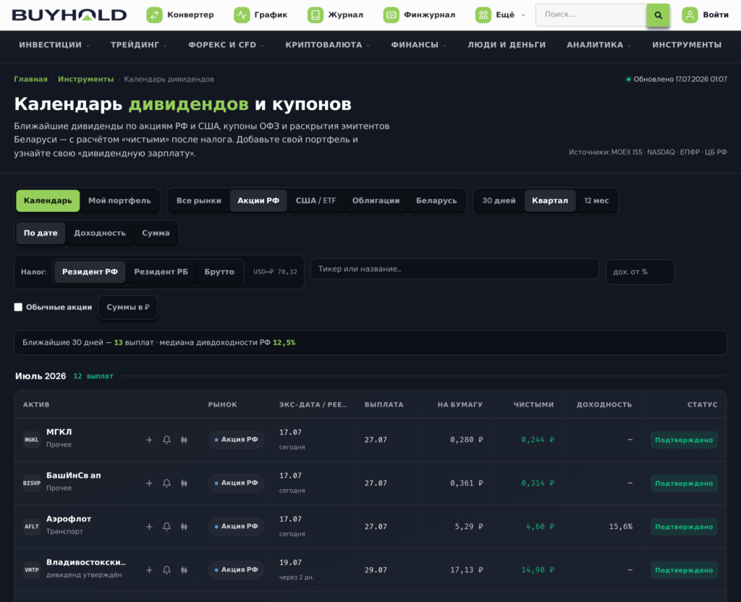Viewport: 741px width, 602px height.
Task: Click the Ещё grid icon
Action: [x=483, y=15]
